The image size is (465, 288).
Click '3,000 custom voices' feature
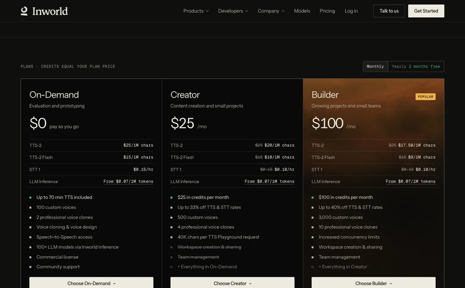click(340, 217)
